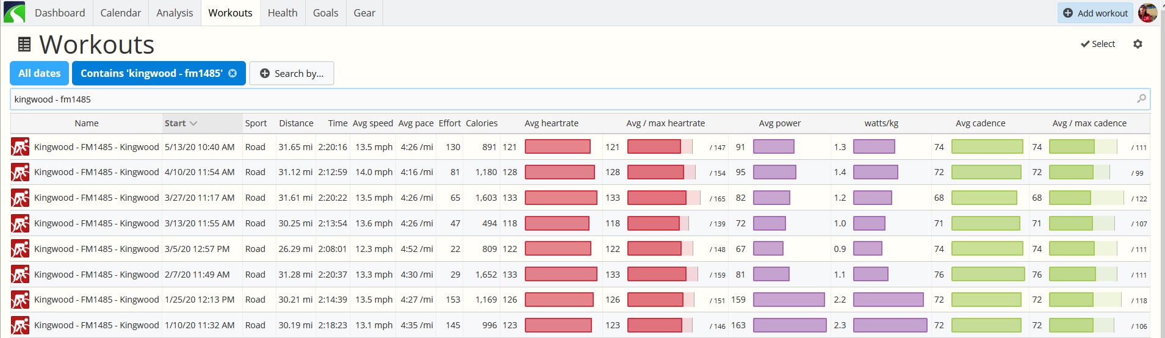Sort by the Start column
This screenshot has width=1165, height=338.
pos(181,123)
